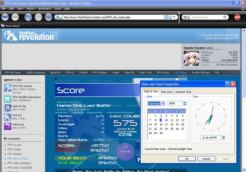Screen dimensions: 246x172
Task: Switch to the Time Zone tab
Action: pyautogui.click(x=167, y=92)
